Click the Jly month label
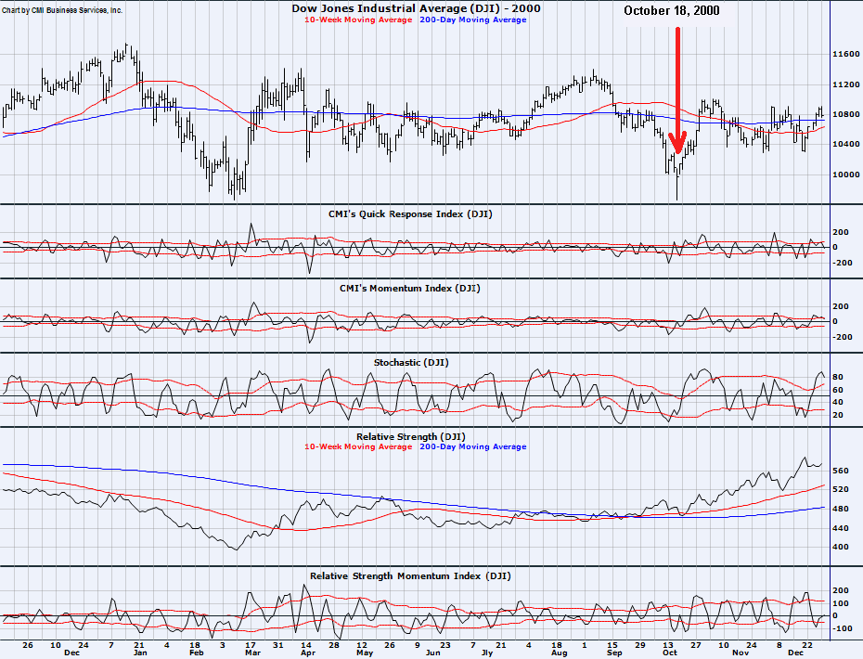 [x=487, y=653]
